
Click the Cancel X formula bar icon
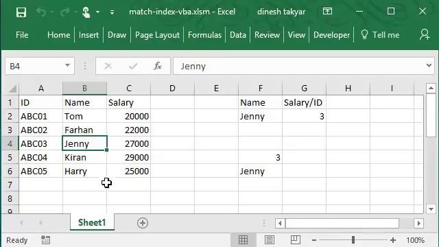tap(108, 66)
